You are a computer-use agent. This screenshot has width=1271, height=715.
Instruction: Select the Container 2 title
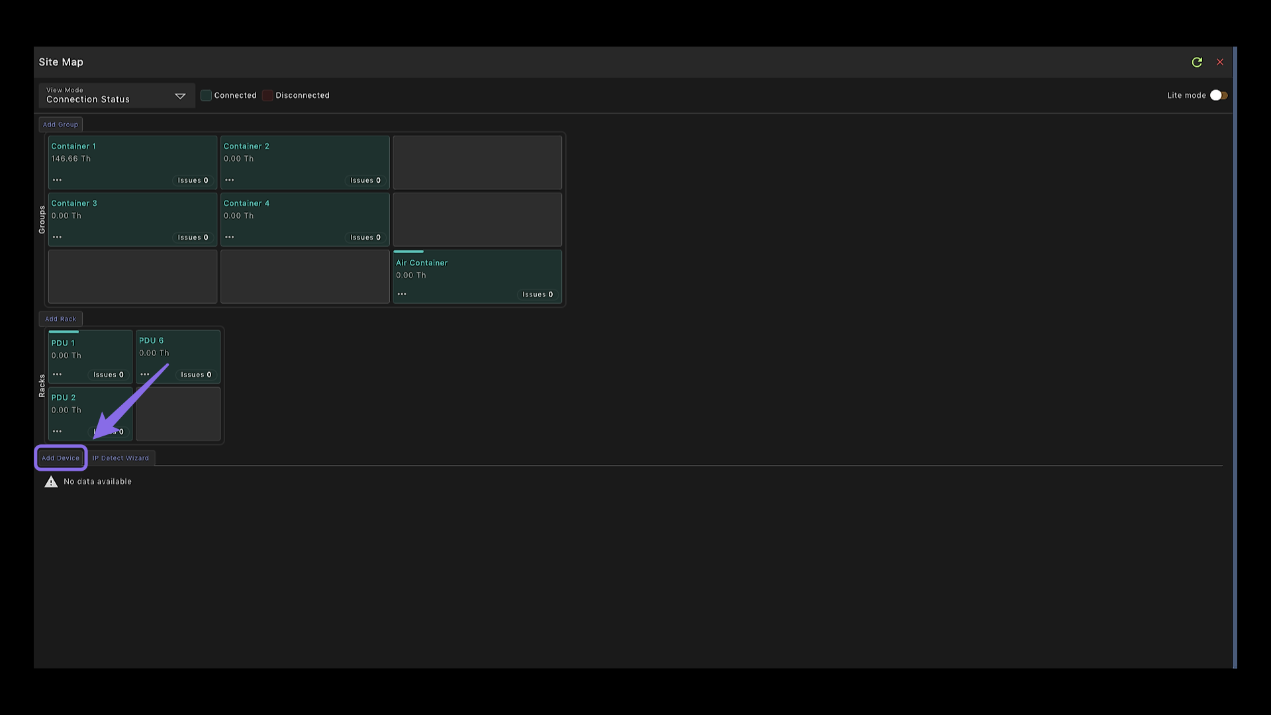coord(246,146)
